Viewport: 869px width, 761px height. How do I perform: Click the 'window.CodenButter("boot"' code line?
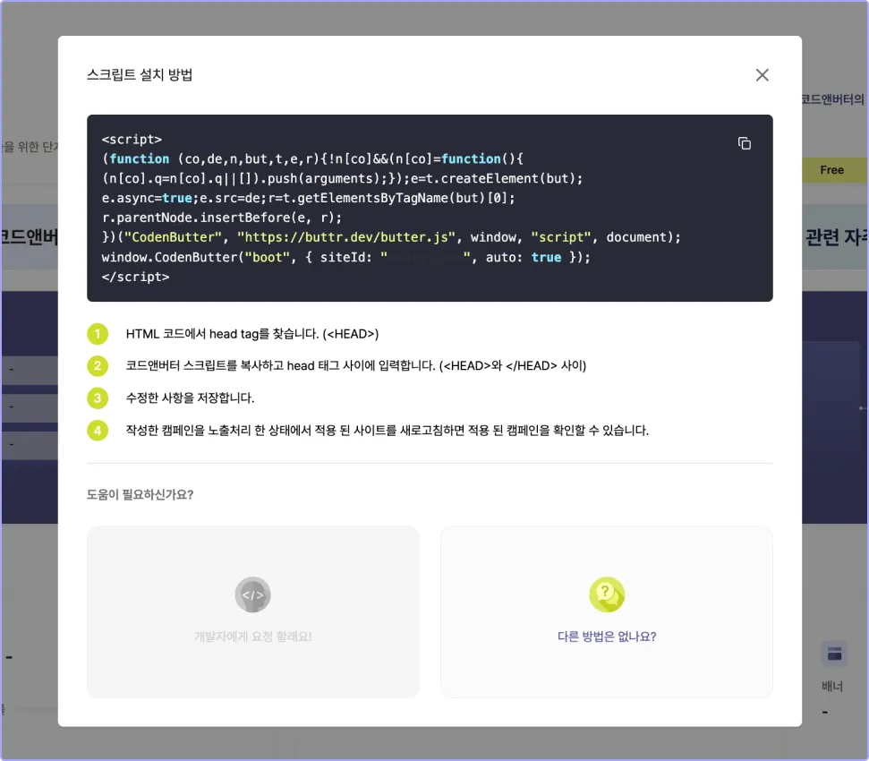click(x=345, y=257)
